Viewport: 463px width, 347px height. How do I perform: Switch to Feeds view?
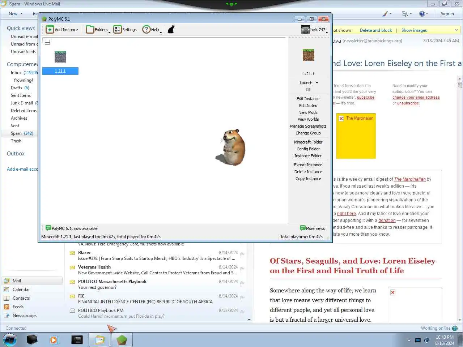click(18, 307)
